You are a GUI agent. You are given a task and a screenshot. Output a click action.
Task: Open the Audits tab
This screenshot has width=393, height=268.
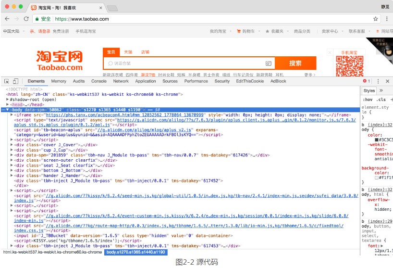point(79,81)
